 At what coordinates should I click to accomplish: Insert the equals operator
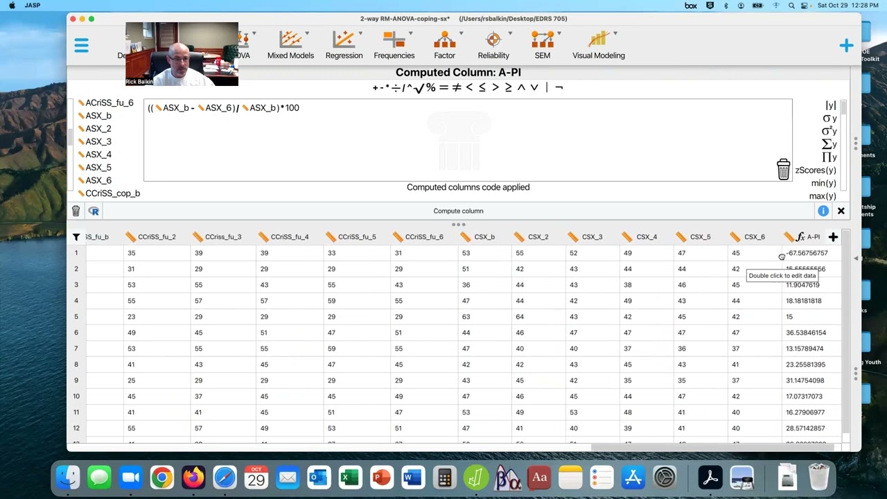point(443,87)
